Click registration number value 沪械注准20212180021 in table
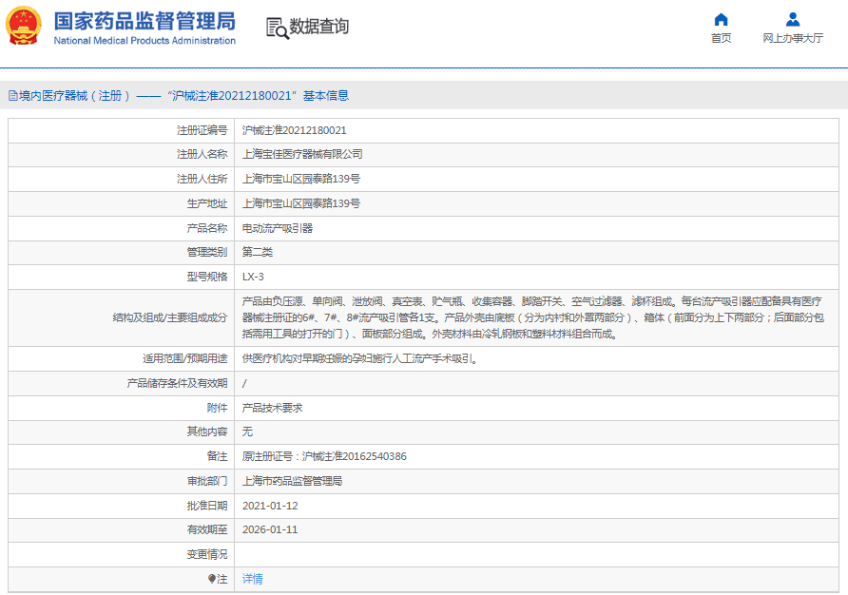The width and height of the screenshot is (848, 595). 295,130
